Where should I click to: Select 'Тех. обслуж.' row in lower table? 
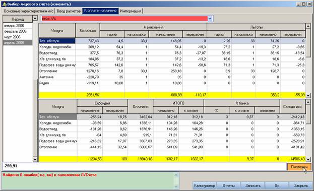click(x=172, y=117)
